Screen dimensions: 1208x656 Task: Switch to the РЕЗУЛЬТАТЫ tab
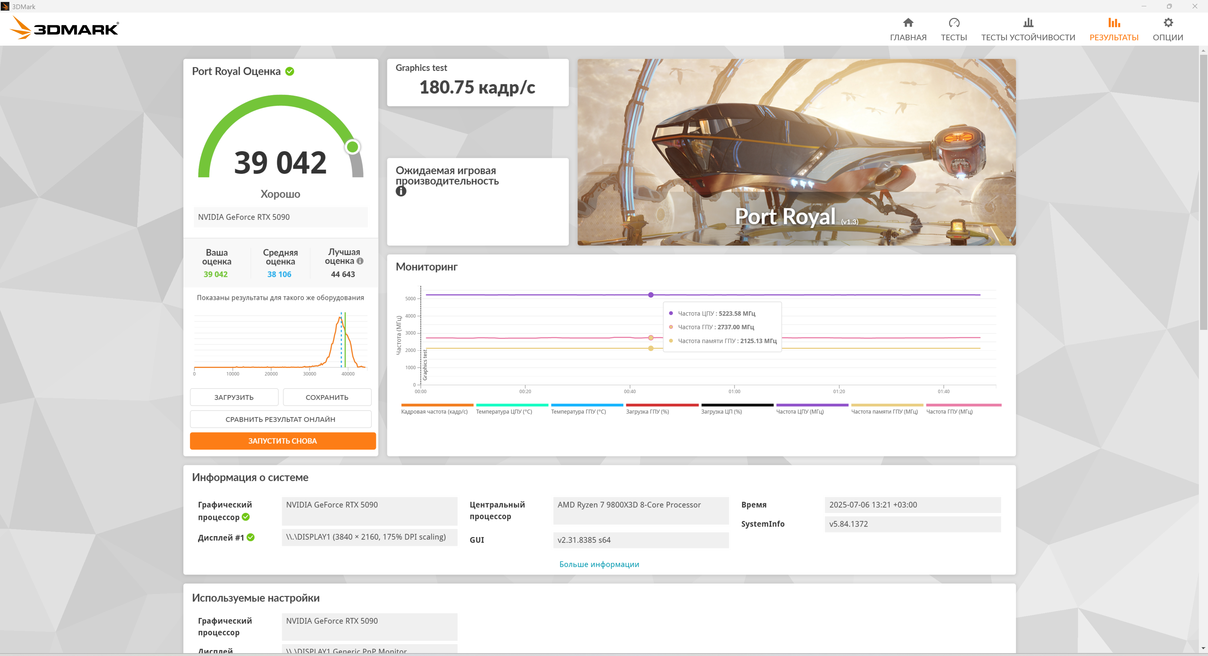[1114, 37]
